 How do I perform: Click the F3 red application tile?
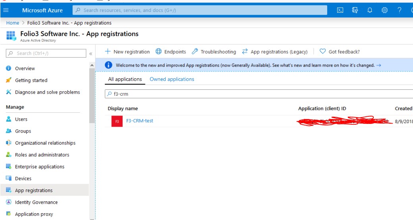click(x=117, y=121)
